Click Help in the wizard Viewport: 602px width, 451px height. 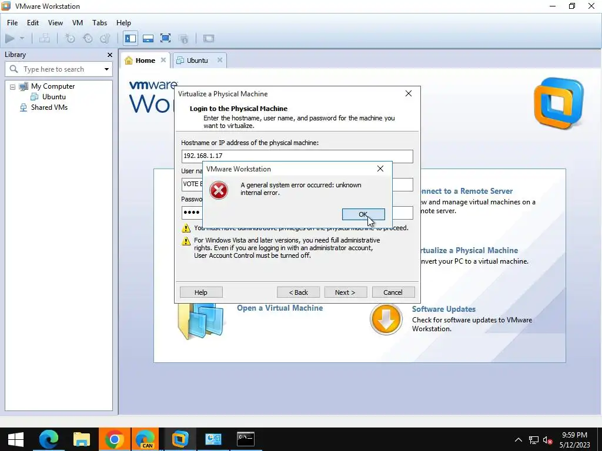tap(201, 292)
